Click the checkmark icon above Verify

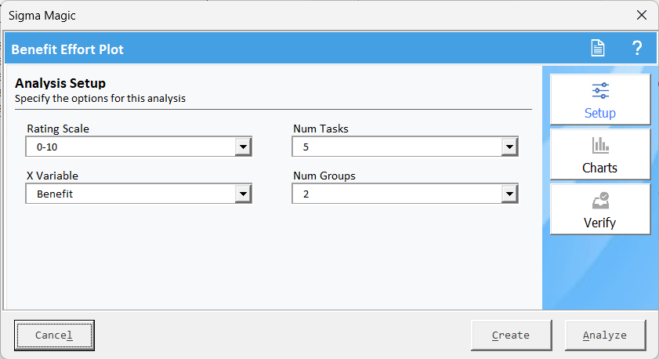600,200
